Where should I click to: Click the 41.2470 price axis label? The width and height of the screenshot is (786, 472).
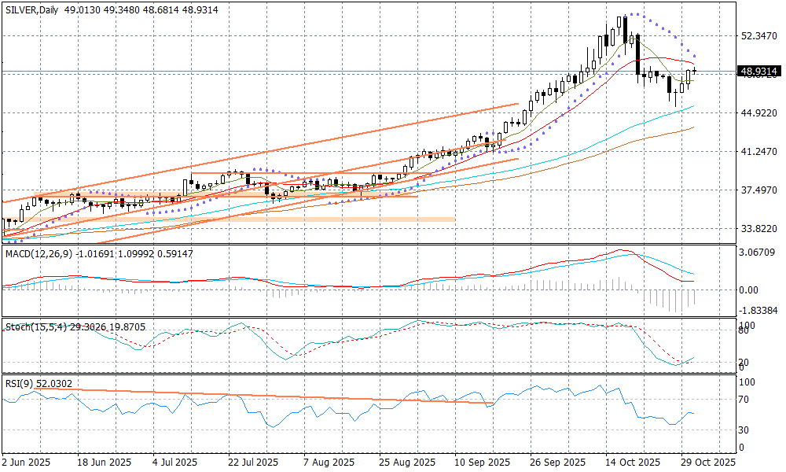[758, 152]
